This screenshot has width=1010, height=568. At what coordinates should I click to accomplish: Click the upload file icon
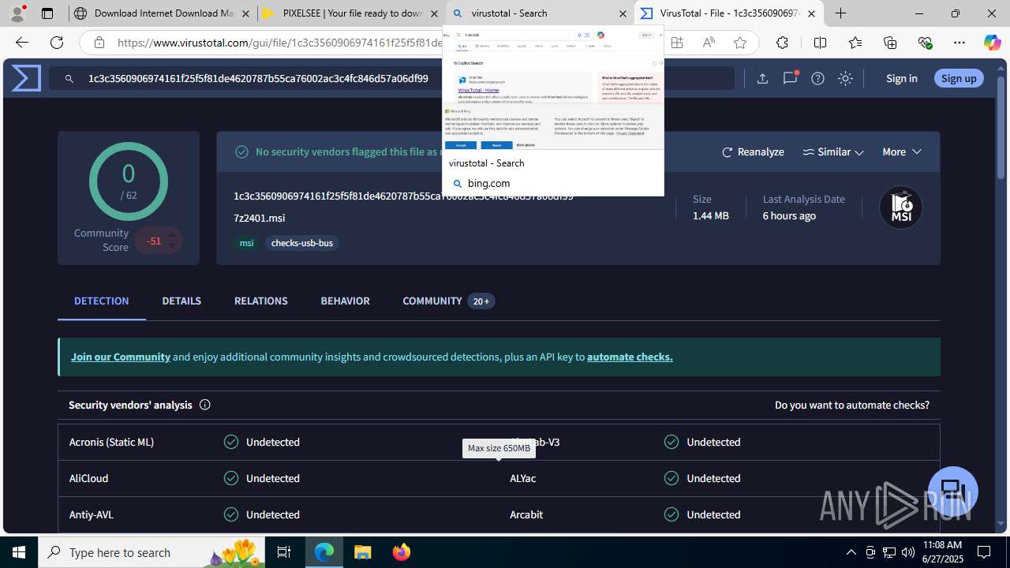tap(762, 78)
